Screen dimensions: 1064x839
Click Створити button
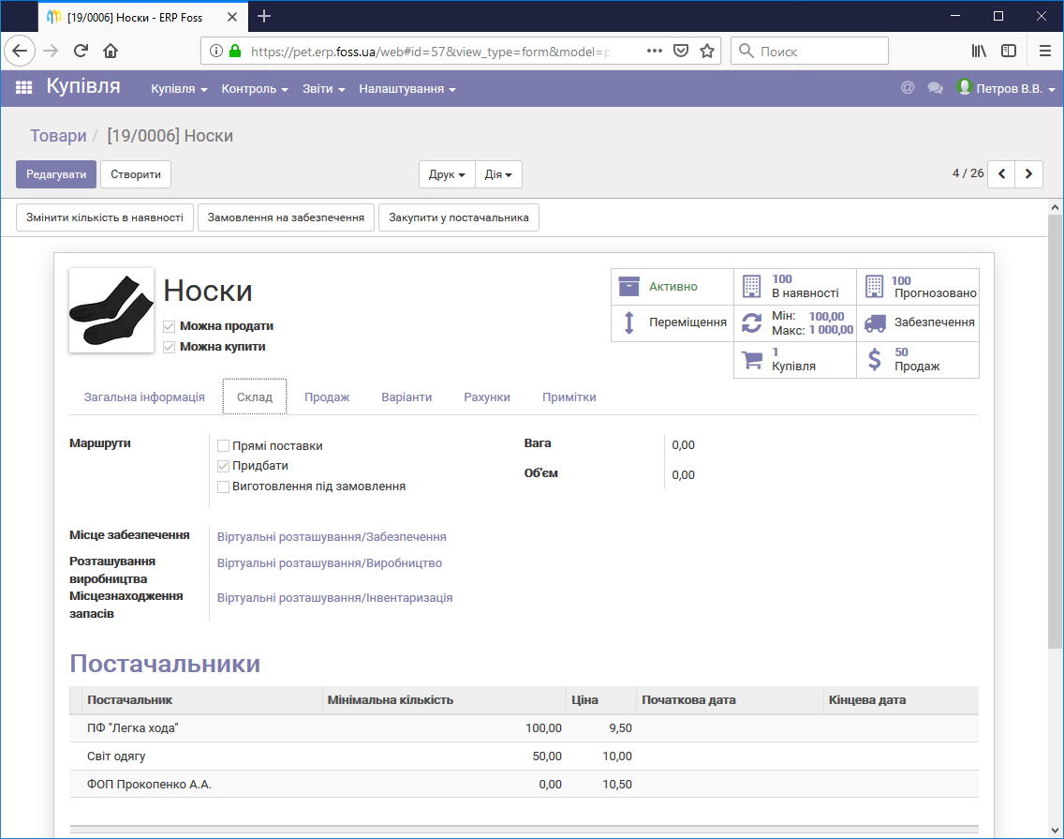click(136, 174)
